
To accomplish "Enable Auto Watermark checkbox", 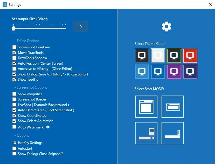I will point(14,127).
